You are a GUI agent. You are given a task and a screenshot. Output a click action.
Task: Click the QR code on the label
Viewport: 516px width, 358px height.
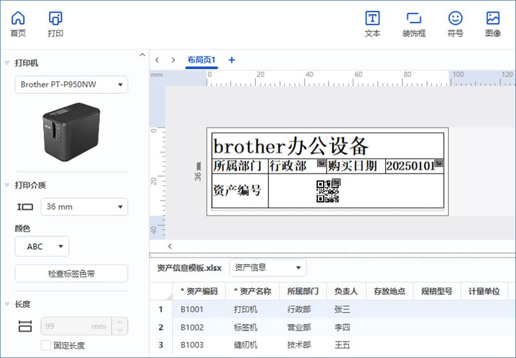pyautogui.click(x=328, y=191)
